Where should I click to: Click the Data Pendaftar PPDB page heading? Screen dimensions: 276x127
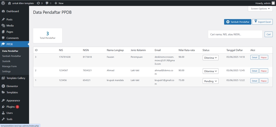coord(52,12)
